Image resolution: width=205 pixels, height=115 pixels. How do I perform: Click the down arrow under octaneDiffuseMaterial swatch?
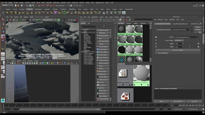(x=141, y=85)
